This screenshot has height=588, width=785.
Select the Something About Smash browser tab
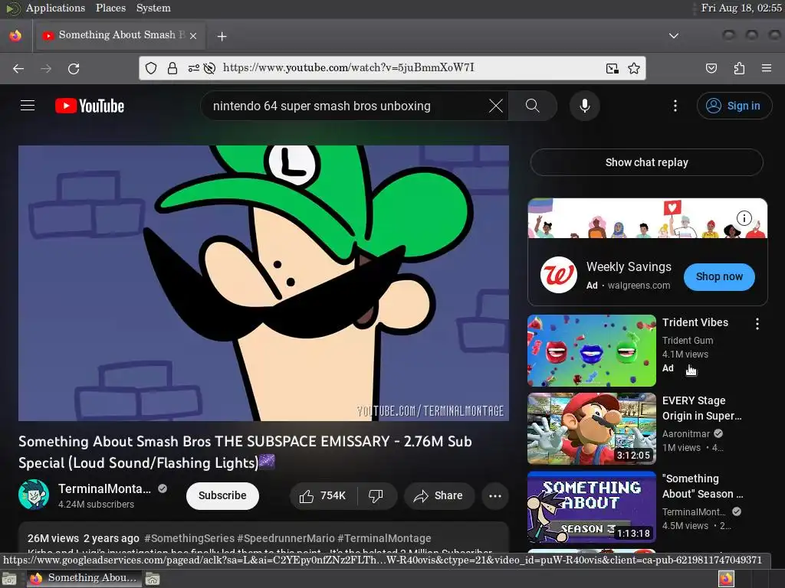(119, 35)
